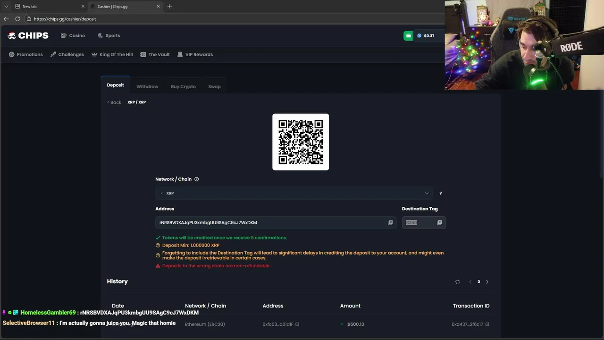Switch to the New tab browser tab

pos(49,6)
